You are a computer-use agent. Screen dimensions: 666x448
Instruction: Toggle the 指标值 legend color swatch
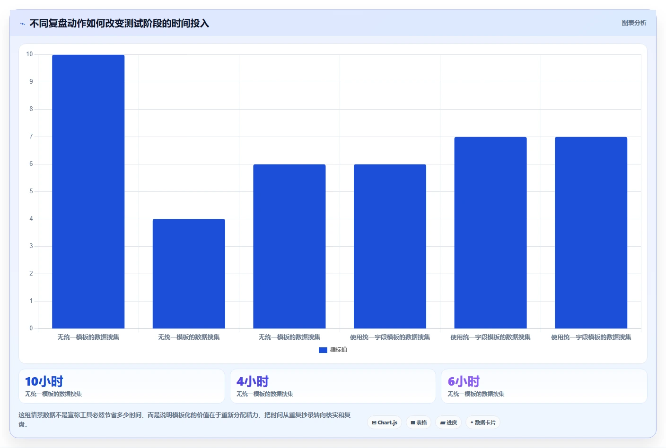(323, 350)
